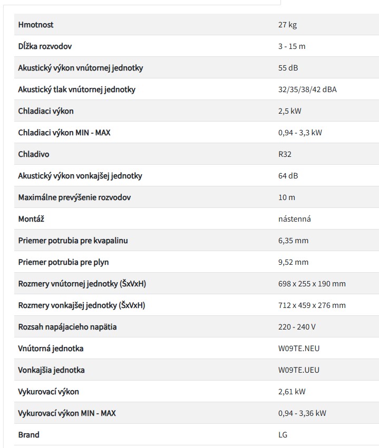Click the W09TE.NEU indoor unit model
Image resolution: width=379 pixels, height=448 pixels.
[299, 349]
